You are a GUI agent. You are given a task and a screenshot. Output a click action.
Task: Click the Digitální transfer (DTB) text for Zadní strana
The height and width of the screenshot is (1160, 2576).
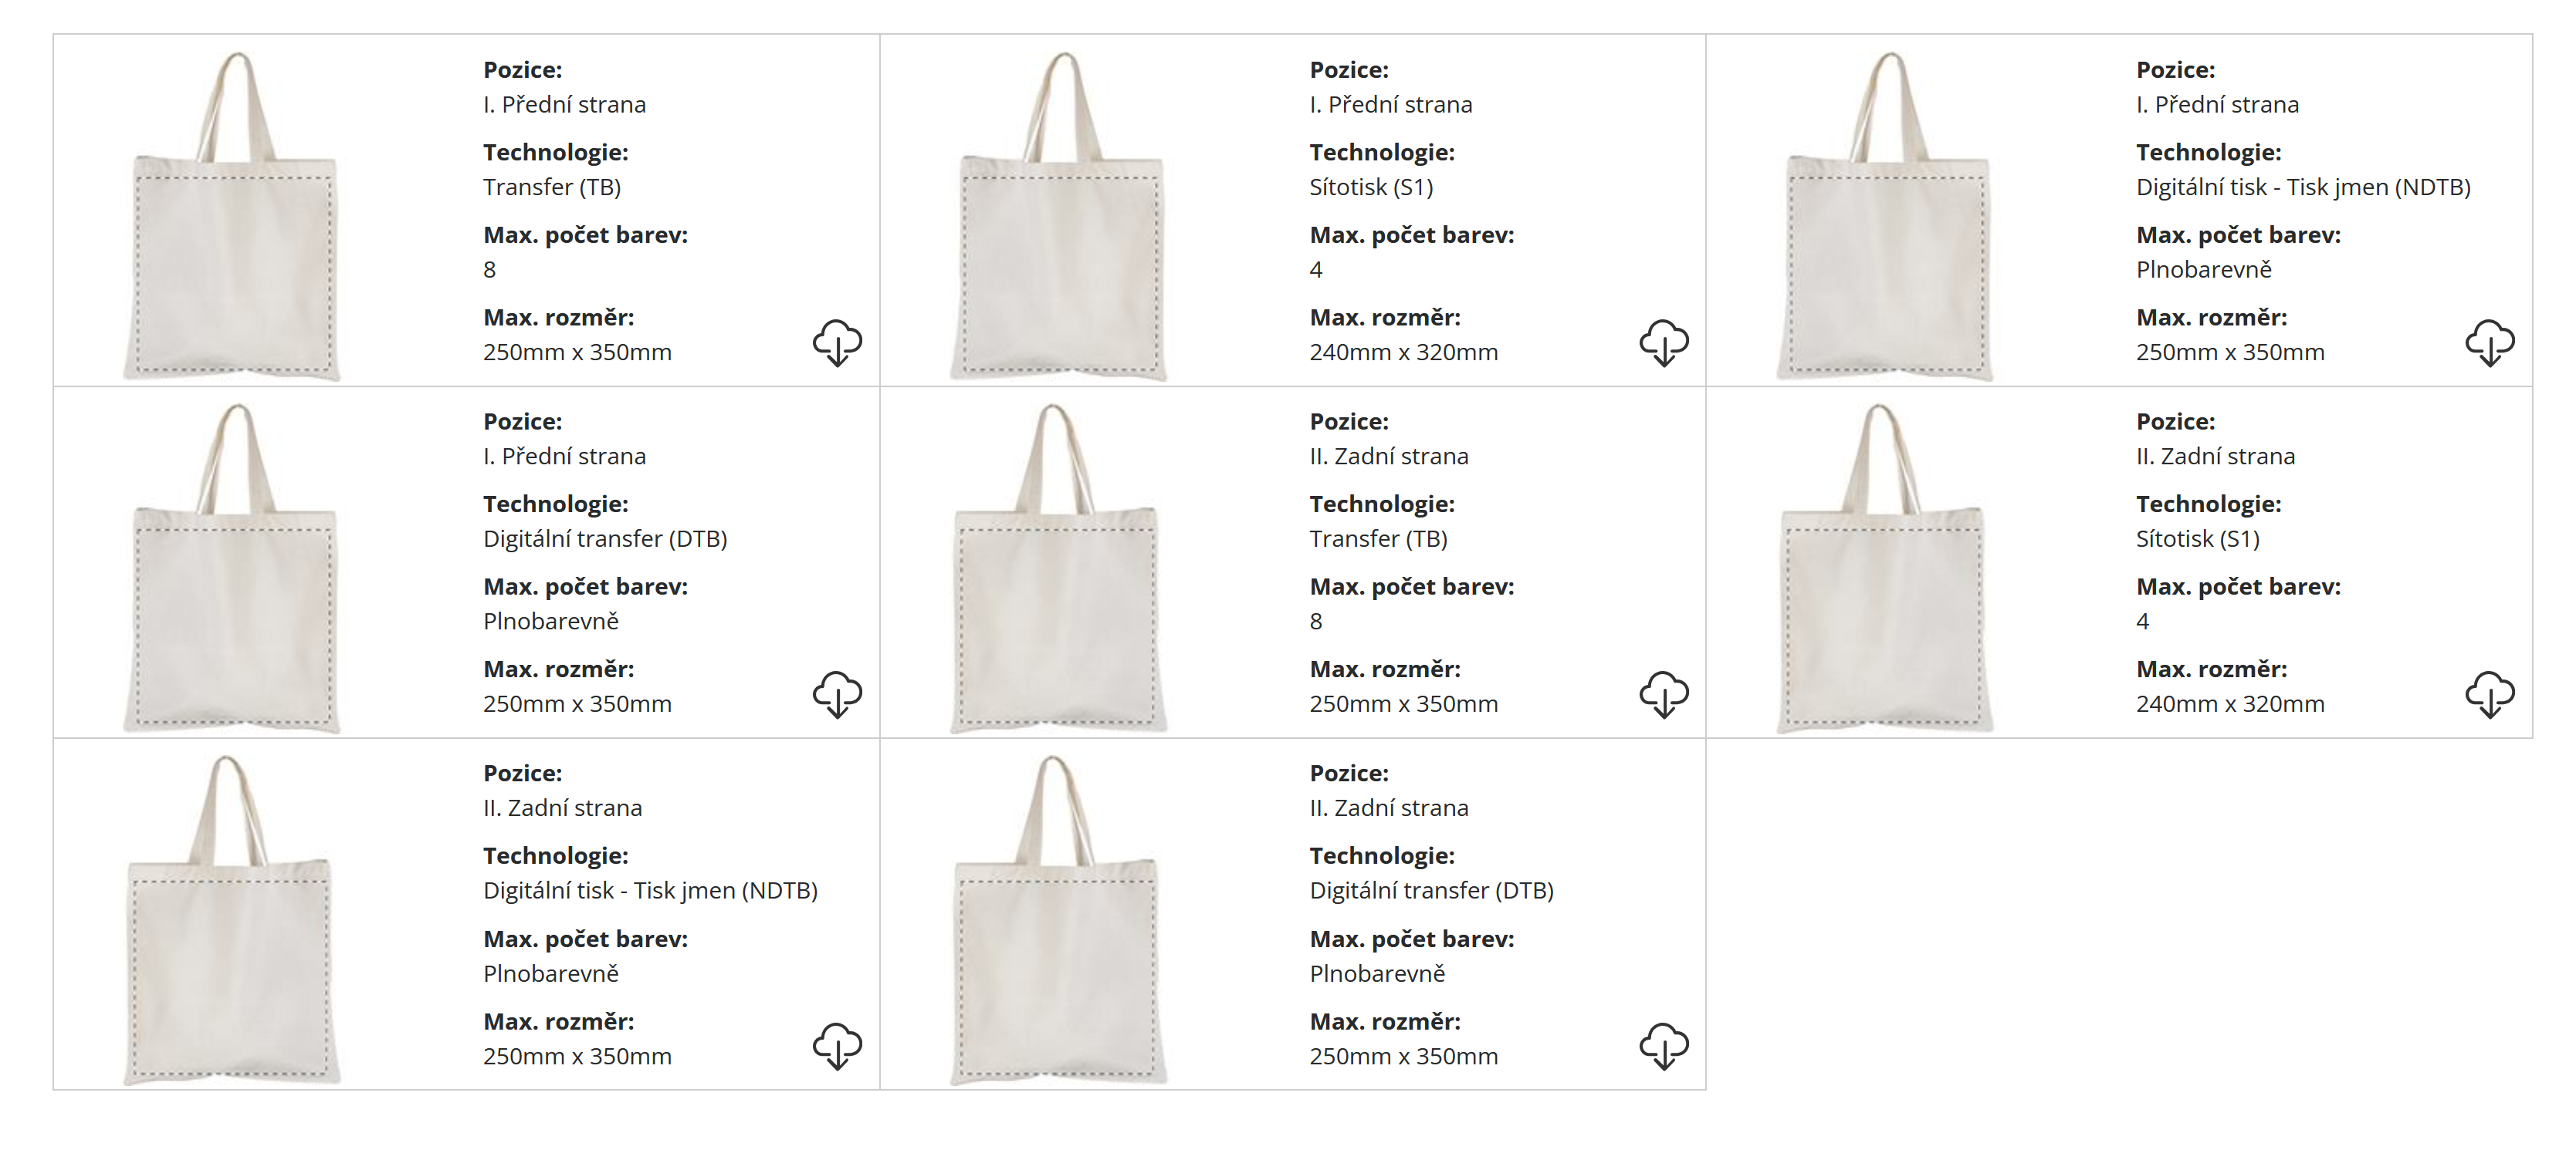(x=1431, y=892)
